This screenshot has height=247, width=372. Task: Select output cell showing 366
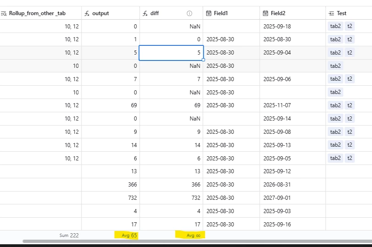[110, 185]
